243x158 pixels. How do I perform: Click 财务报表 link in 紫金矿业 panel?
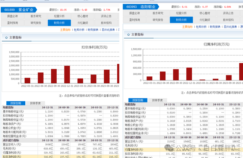pos(93,30)
